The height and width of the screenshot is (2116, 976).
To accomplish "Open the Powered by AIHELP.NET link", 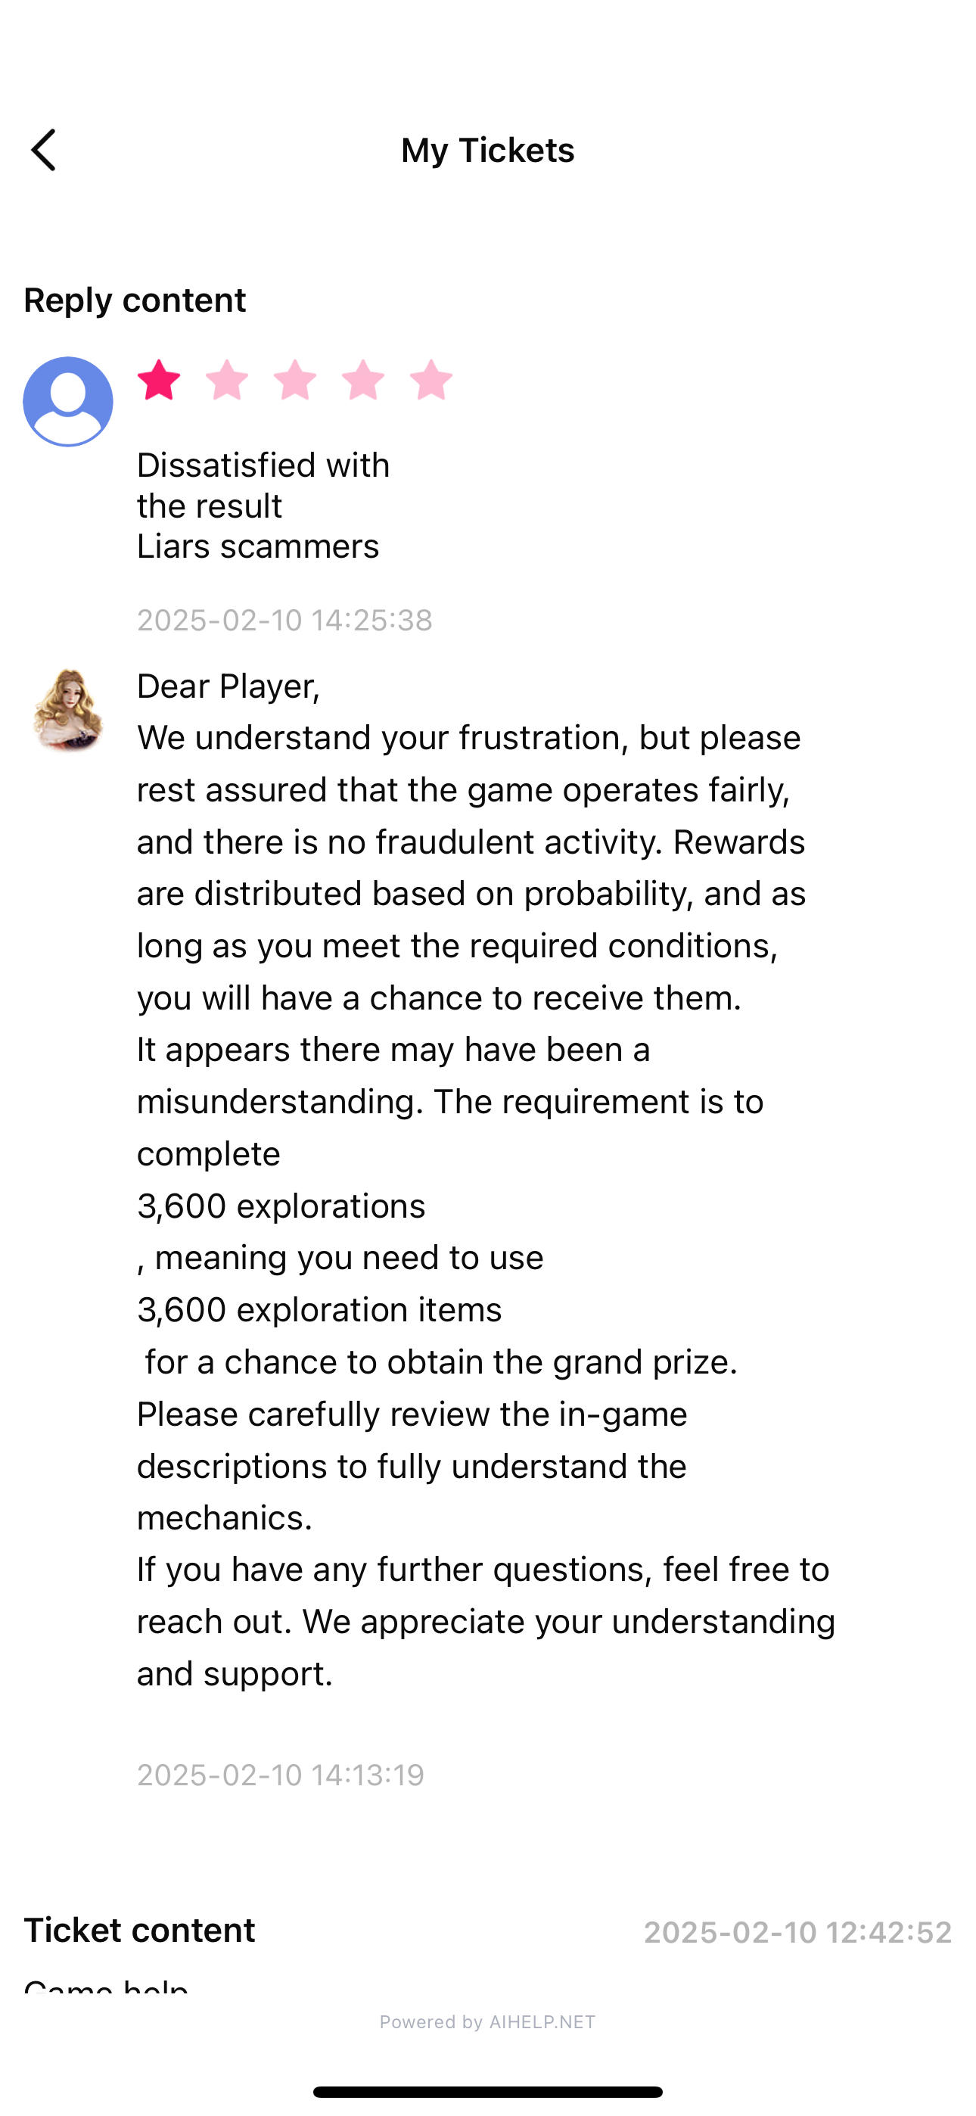I will [x=487, y=2021].
